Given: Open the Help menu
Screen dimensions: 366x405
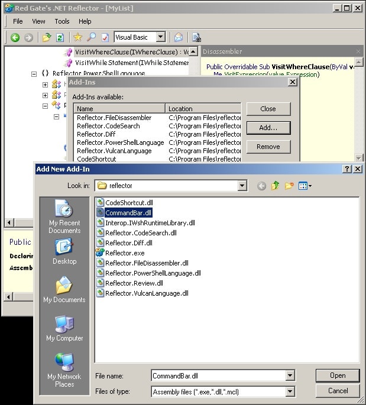Looking at the screenshot, I should (85, 21).
